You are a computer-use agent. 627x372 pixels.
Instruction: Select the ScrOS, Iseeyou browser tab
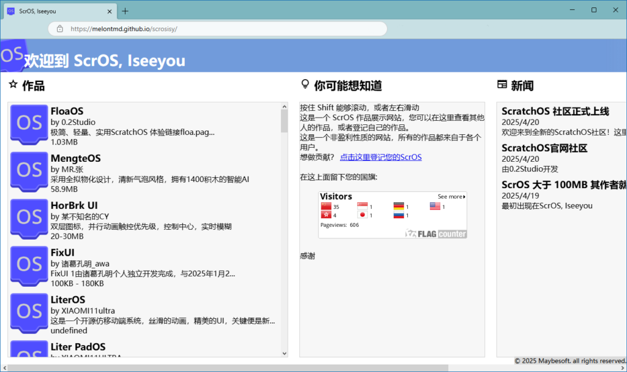[x=55, y=10]
